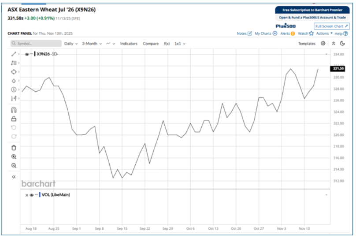The width and height of the screenshot is (356, 238).
Task: Click Free Subscription to Barchart Premier link
Action: tap(312, 10)
